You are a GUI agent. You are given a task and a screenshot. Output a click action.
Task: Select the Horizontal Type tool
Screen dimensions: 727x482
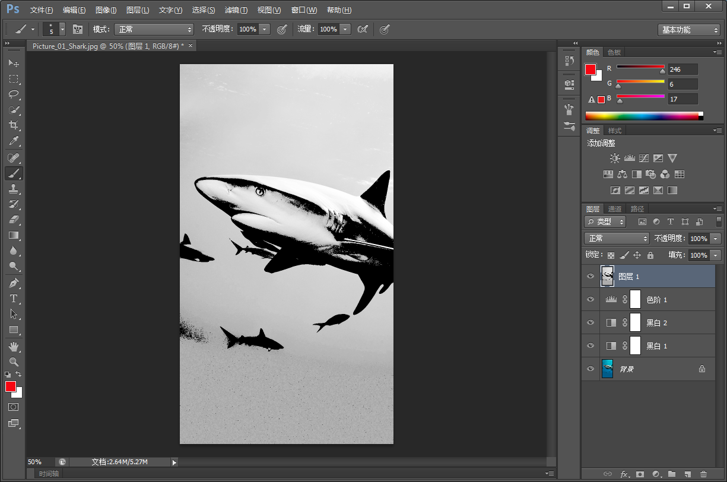point(13,299)
